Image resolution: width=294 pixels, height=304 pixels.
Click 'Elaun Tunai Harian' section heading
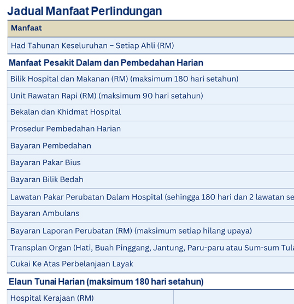point(106,282)
